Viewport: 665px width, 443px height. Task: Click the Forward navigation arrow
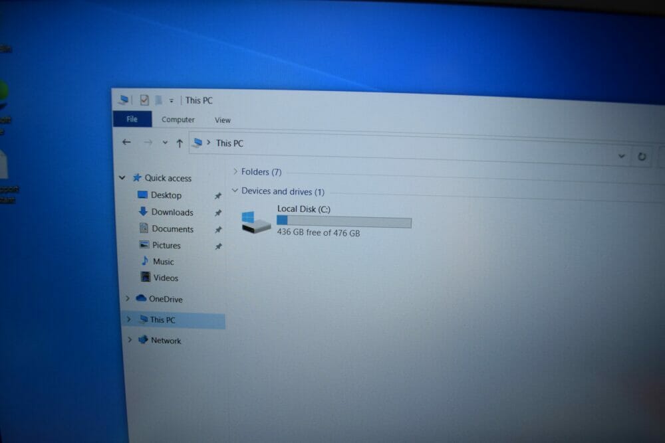coord(148,143)
